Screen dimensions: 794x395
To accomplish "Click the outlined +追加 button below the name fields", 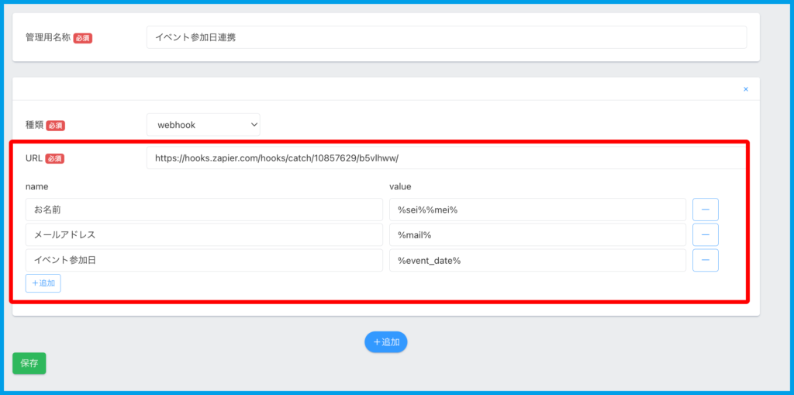I will click(43, 283).
